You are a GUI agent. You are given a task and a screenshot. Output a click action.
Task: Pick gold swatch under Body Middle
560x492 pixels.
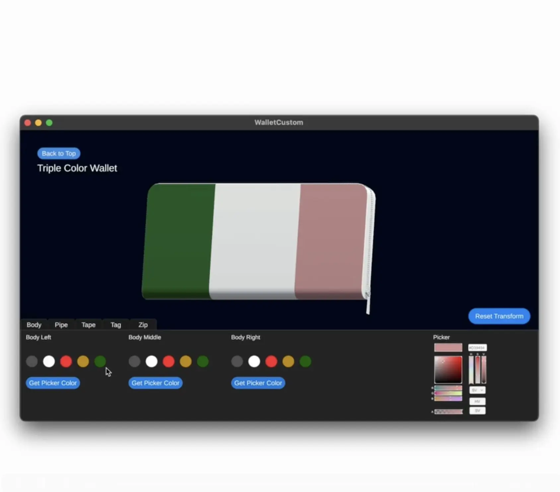(x=186, y=361)
